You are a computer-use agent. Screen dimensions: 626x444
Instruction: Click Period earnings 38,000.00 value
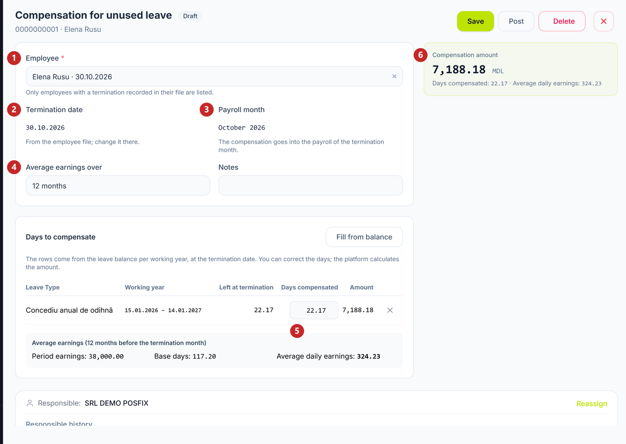[x=106, y=356]
